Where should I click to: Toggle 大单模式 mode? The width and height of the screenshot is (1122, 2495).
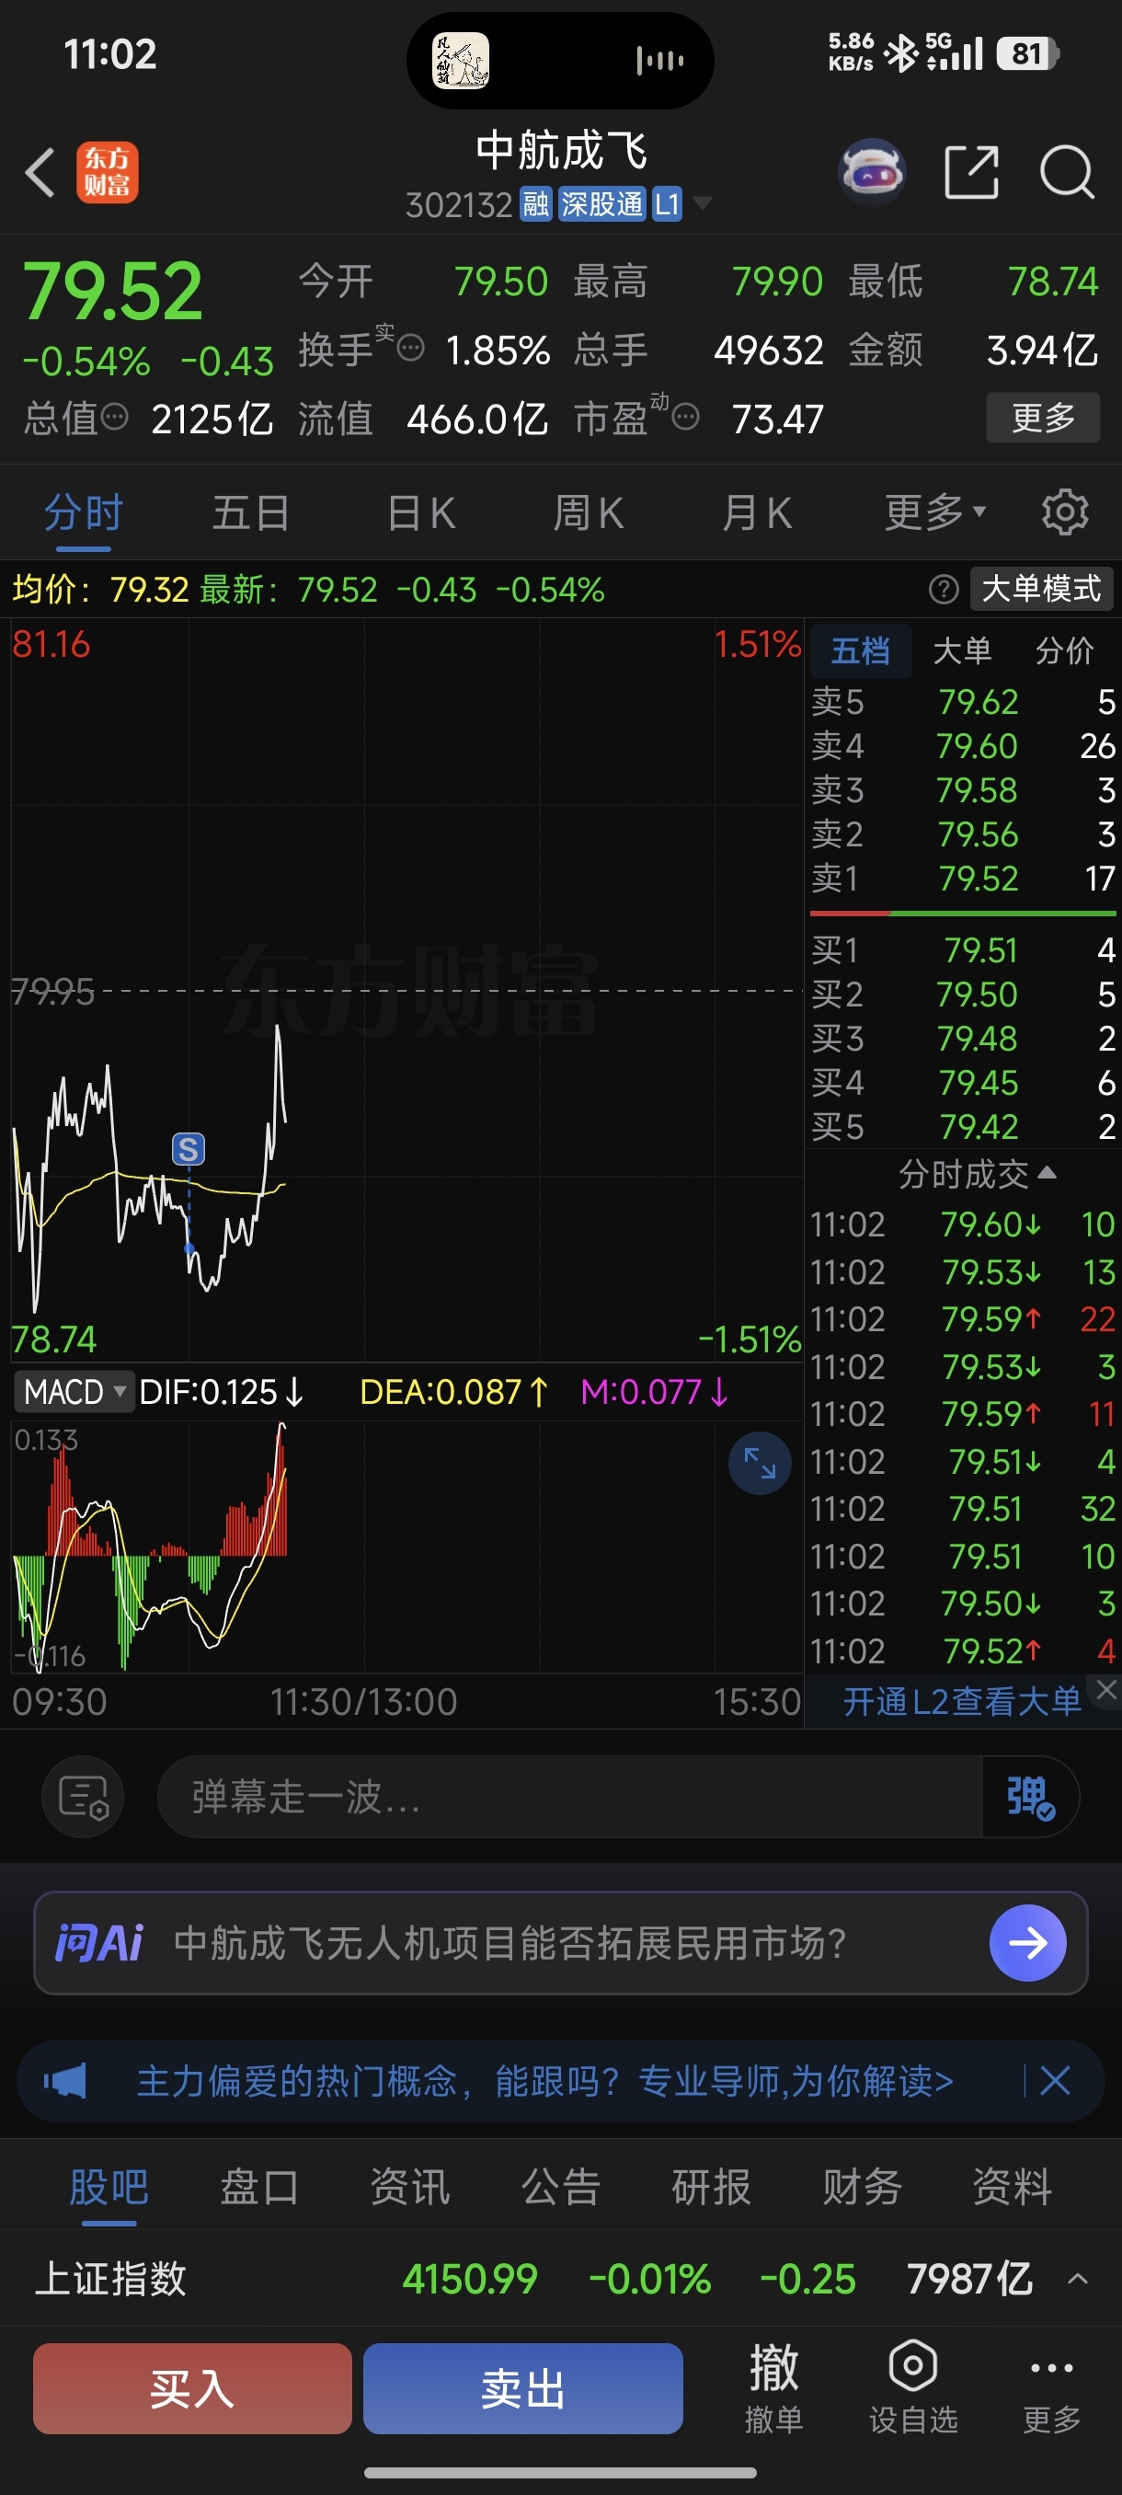[x=1042, y=589]
